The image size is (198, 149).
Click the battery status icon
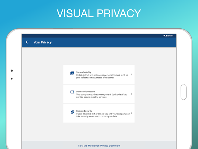click(168, 36)
